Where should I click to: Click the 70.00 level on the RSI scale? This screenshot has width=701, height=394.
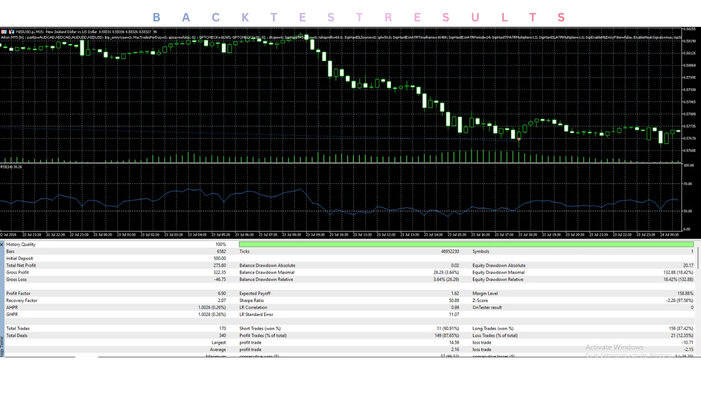(x=688, y=184)
